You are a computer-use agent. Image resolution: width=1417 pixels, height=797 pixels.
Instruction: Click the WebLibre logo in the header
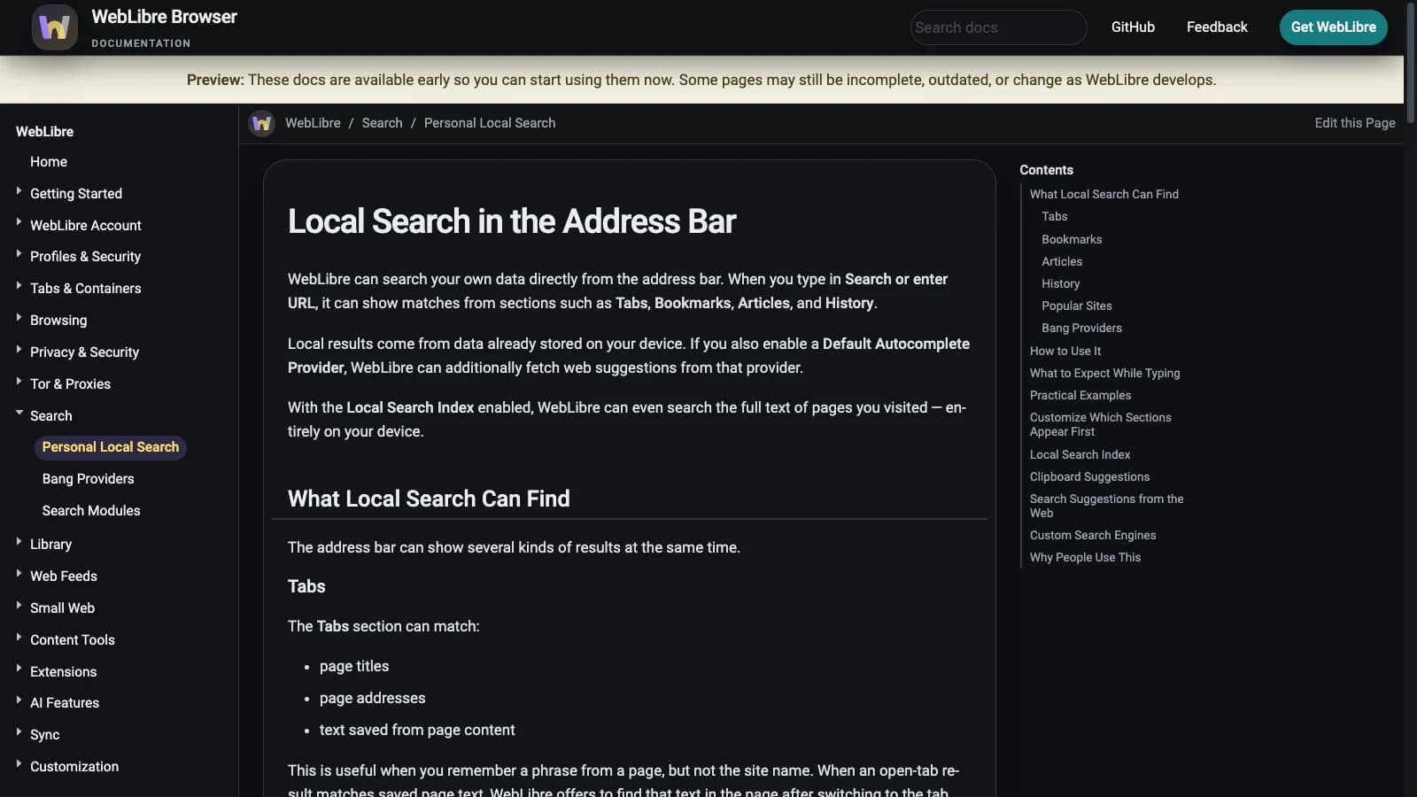(54, 27)
